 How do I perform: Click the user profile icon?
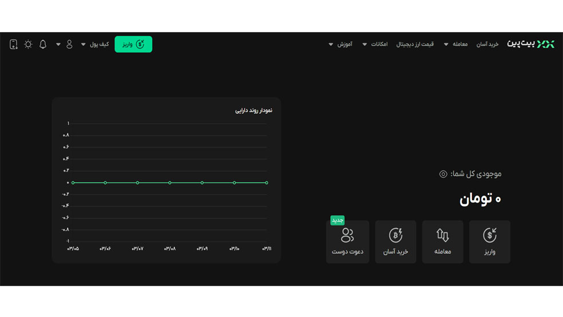[69, 44]
